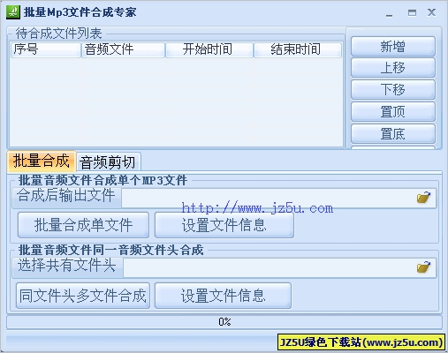The height and width of the screenshot is (353, 448).
Task: Move selected file down with 下移
Action: (x=393, y=90)
